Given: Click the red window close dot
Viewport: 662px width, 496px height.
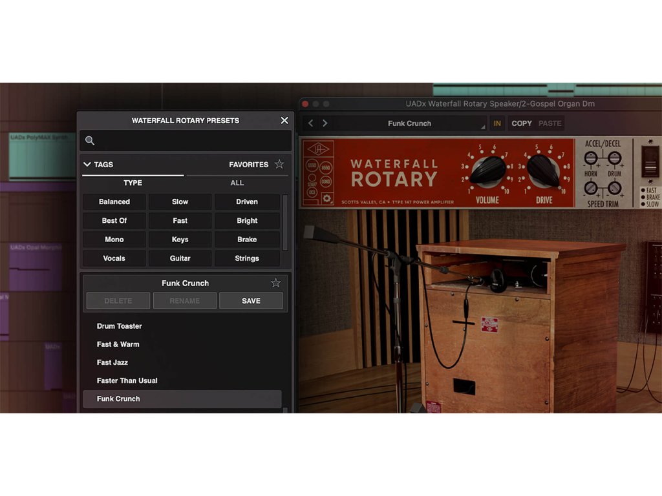Looking at the screenshot, I should point(305,104).
